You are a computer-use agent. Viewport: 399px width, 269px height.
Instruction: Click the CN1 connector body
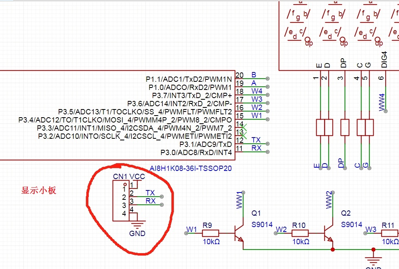pyautogui.click(x=121, y=201)
